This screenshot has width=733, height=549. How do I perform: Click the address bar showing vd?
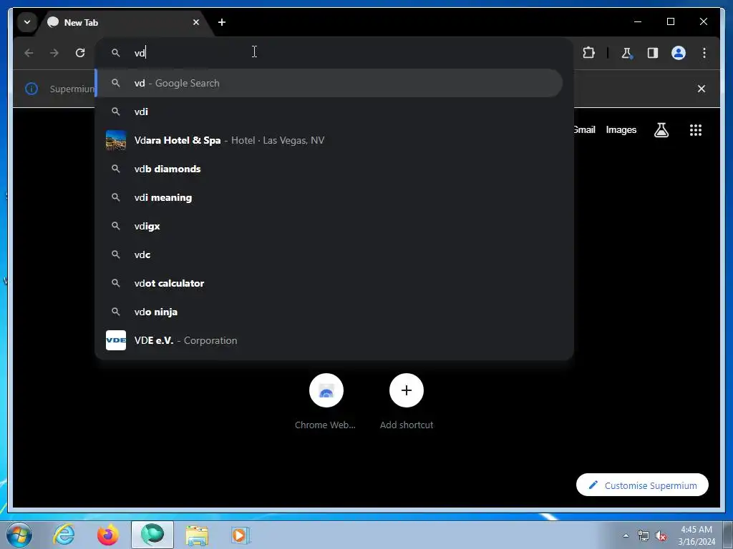[334, 53]
